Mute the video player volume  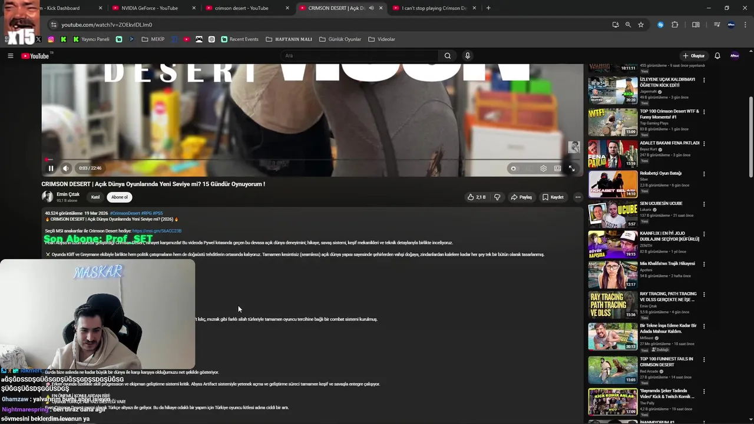pos(66,168)
